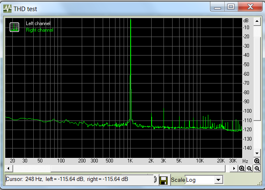Screen dimensions: 265x190
Task: Maximize the THD test window
Action: click(x=231, y=7)
